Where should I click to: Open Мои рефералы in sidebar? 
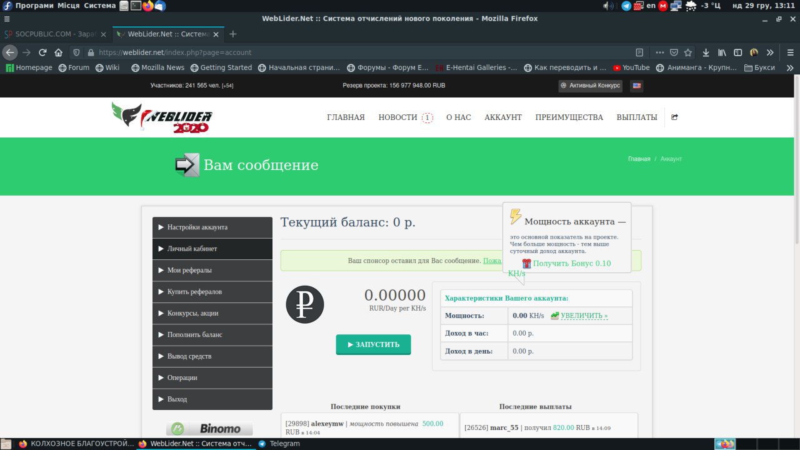tap(212, 270)
